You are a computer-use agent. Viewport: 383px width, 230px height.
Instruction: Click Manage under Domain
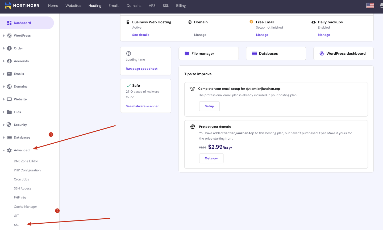[x=200, y=35]
